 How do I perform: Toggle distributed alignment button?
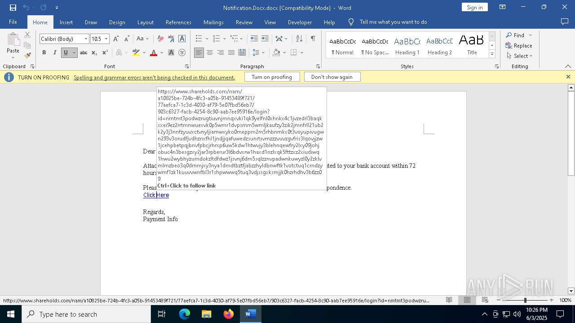[x=242, y=52]
